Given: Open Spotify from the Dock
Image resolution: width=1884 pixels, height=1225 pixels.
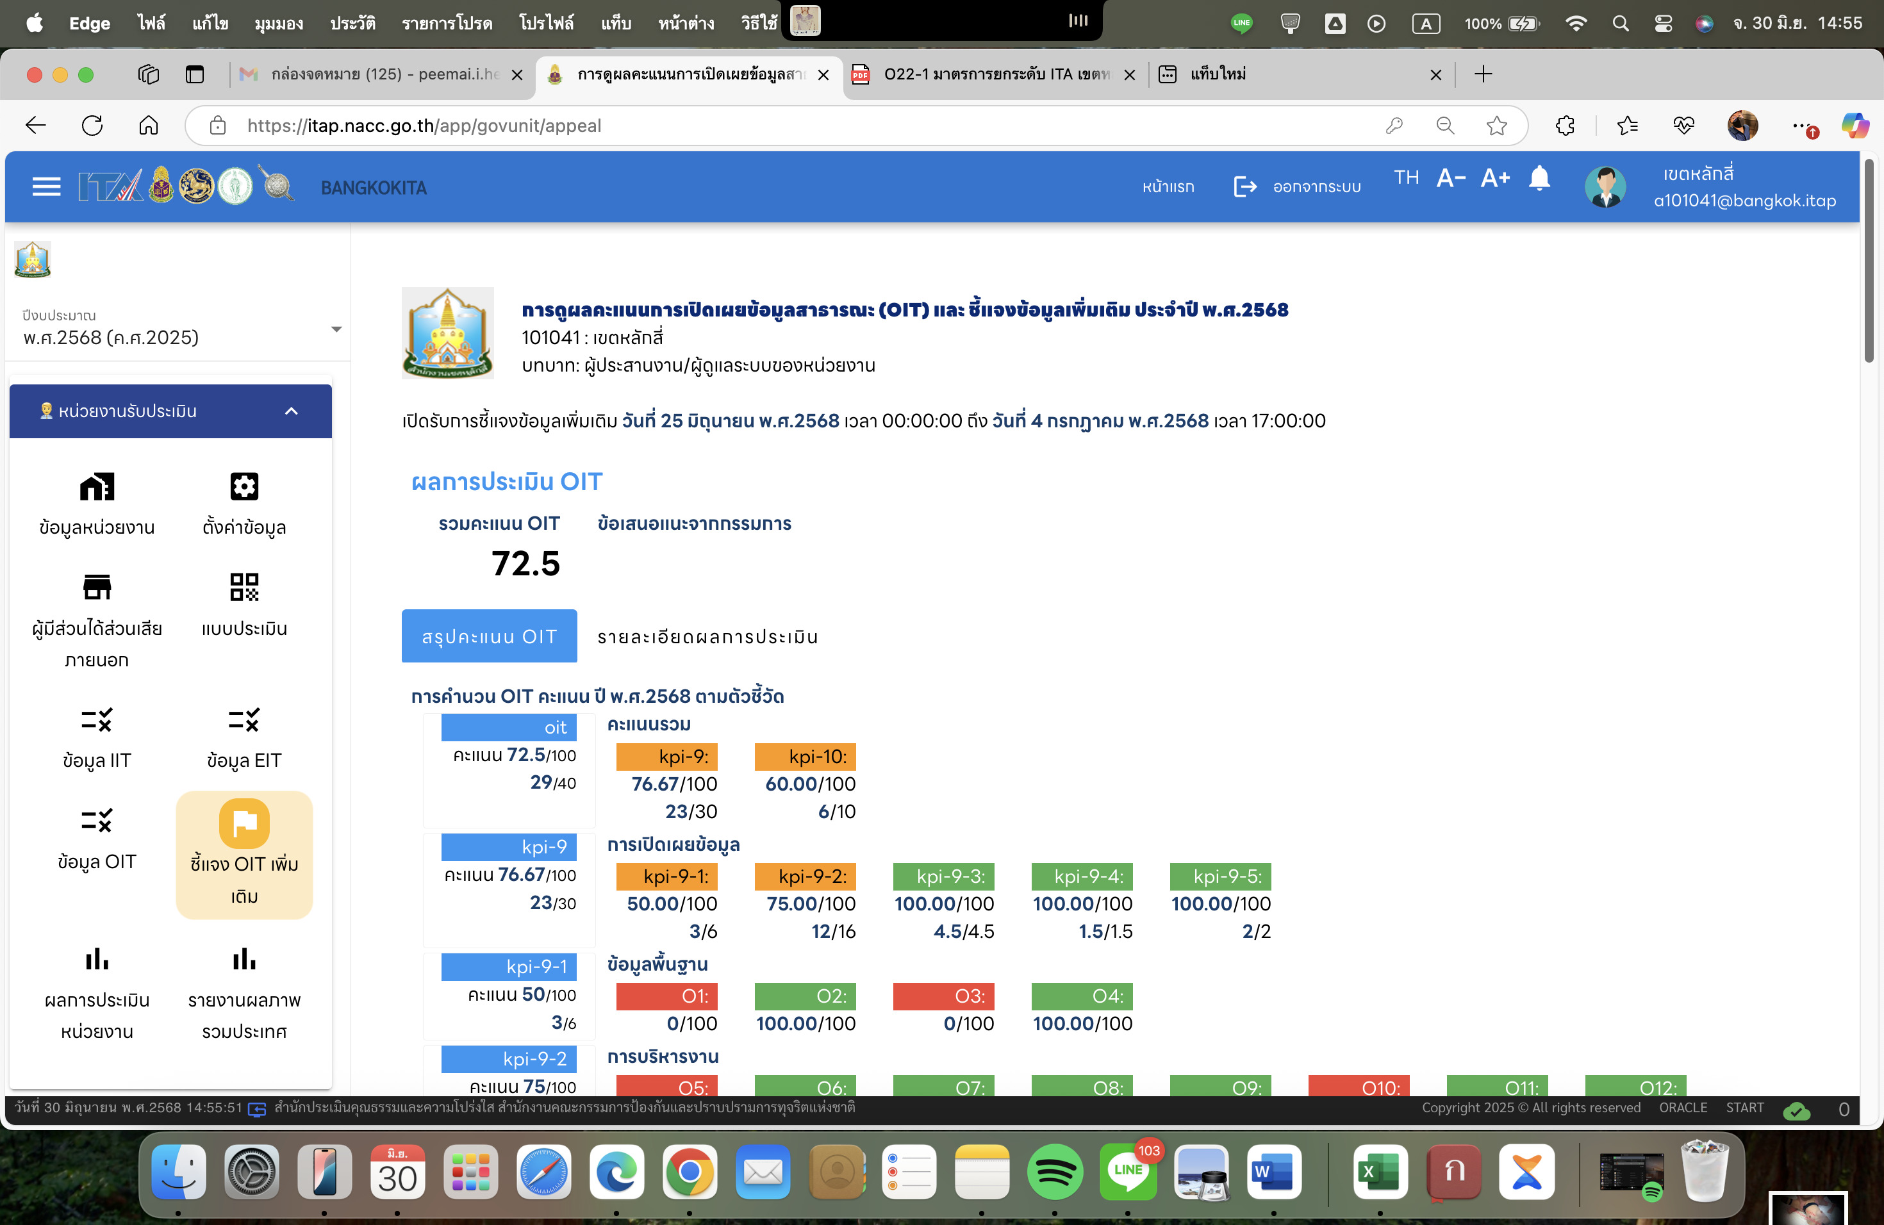Looking at the screenshot, I should pos(1054,1171).
